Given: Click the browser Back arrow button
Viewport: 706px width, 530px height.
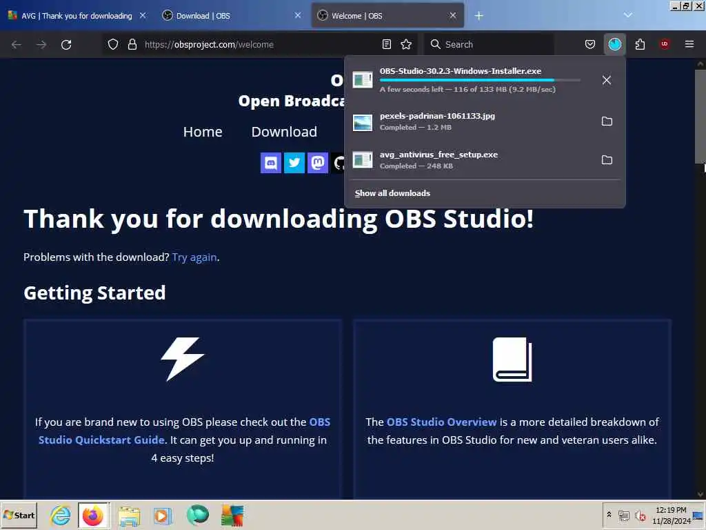Looking at the screenshot, I should [x=17, y=45].
